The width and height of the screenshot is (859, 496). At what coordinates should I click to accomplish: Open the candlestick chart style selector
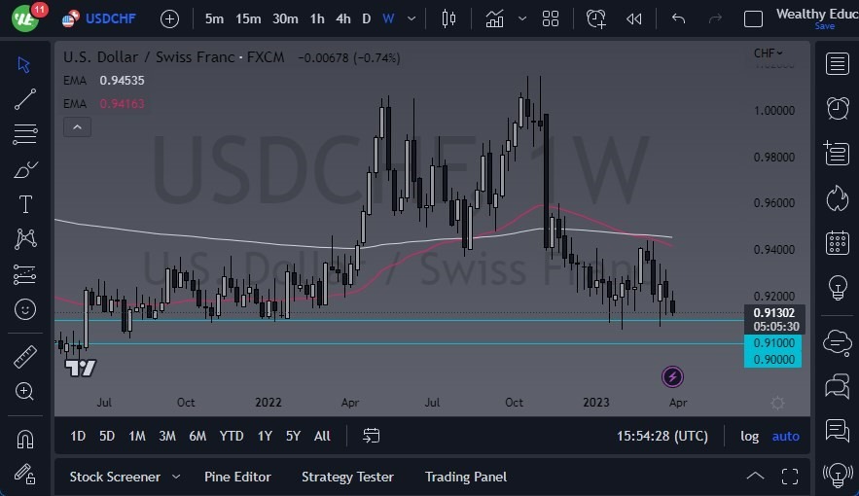click(448, 18)
